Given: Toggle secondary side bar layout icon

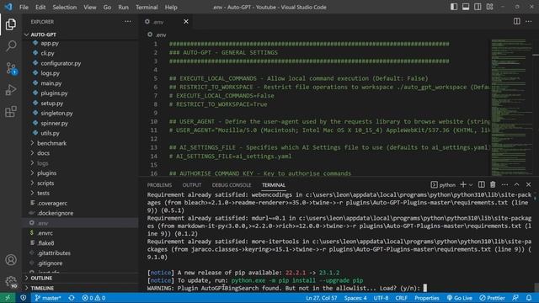Looking at the screenshot, I should tap(478, 7).
